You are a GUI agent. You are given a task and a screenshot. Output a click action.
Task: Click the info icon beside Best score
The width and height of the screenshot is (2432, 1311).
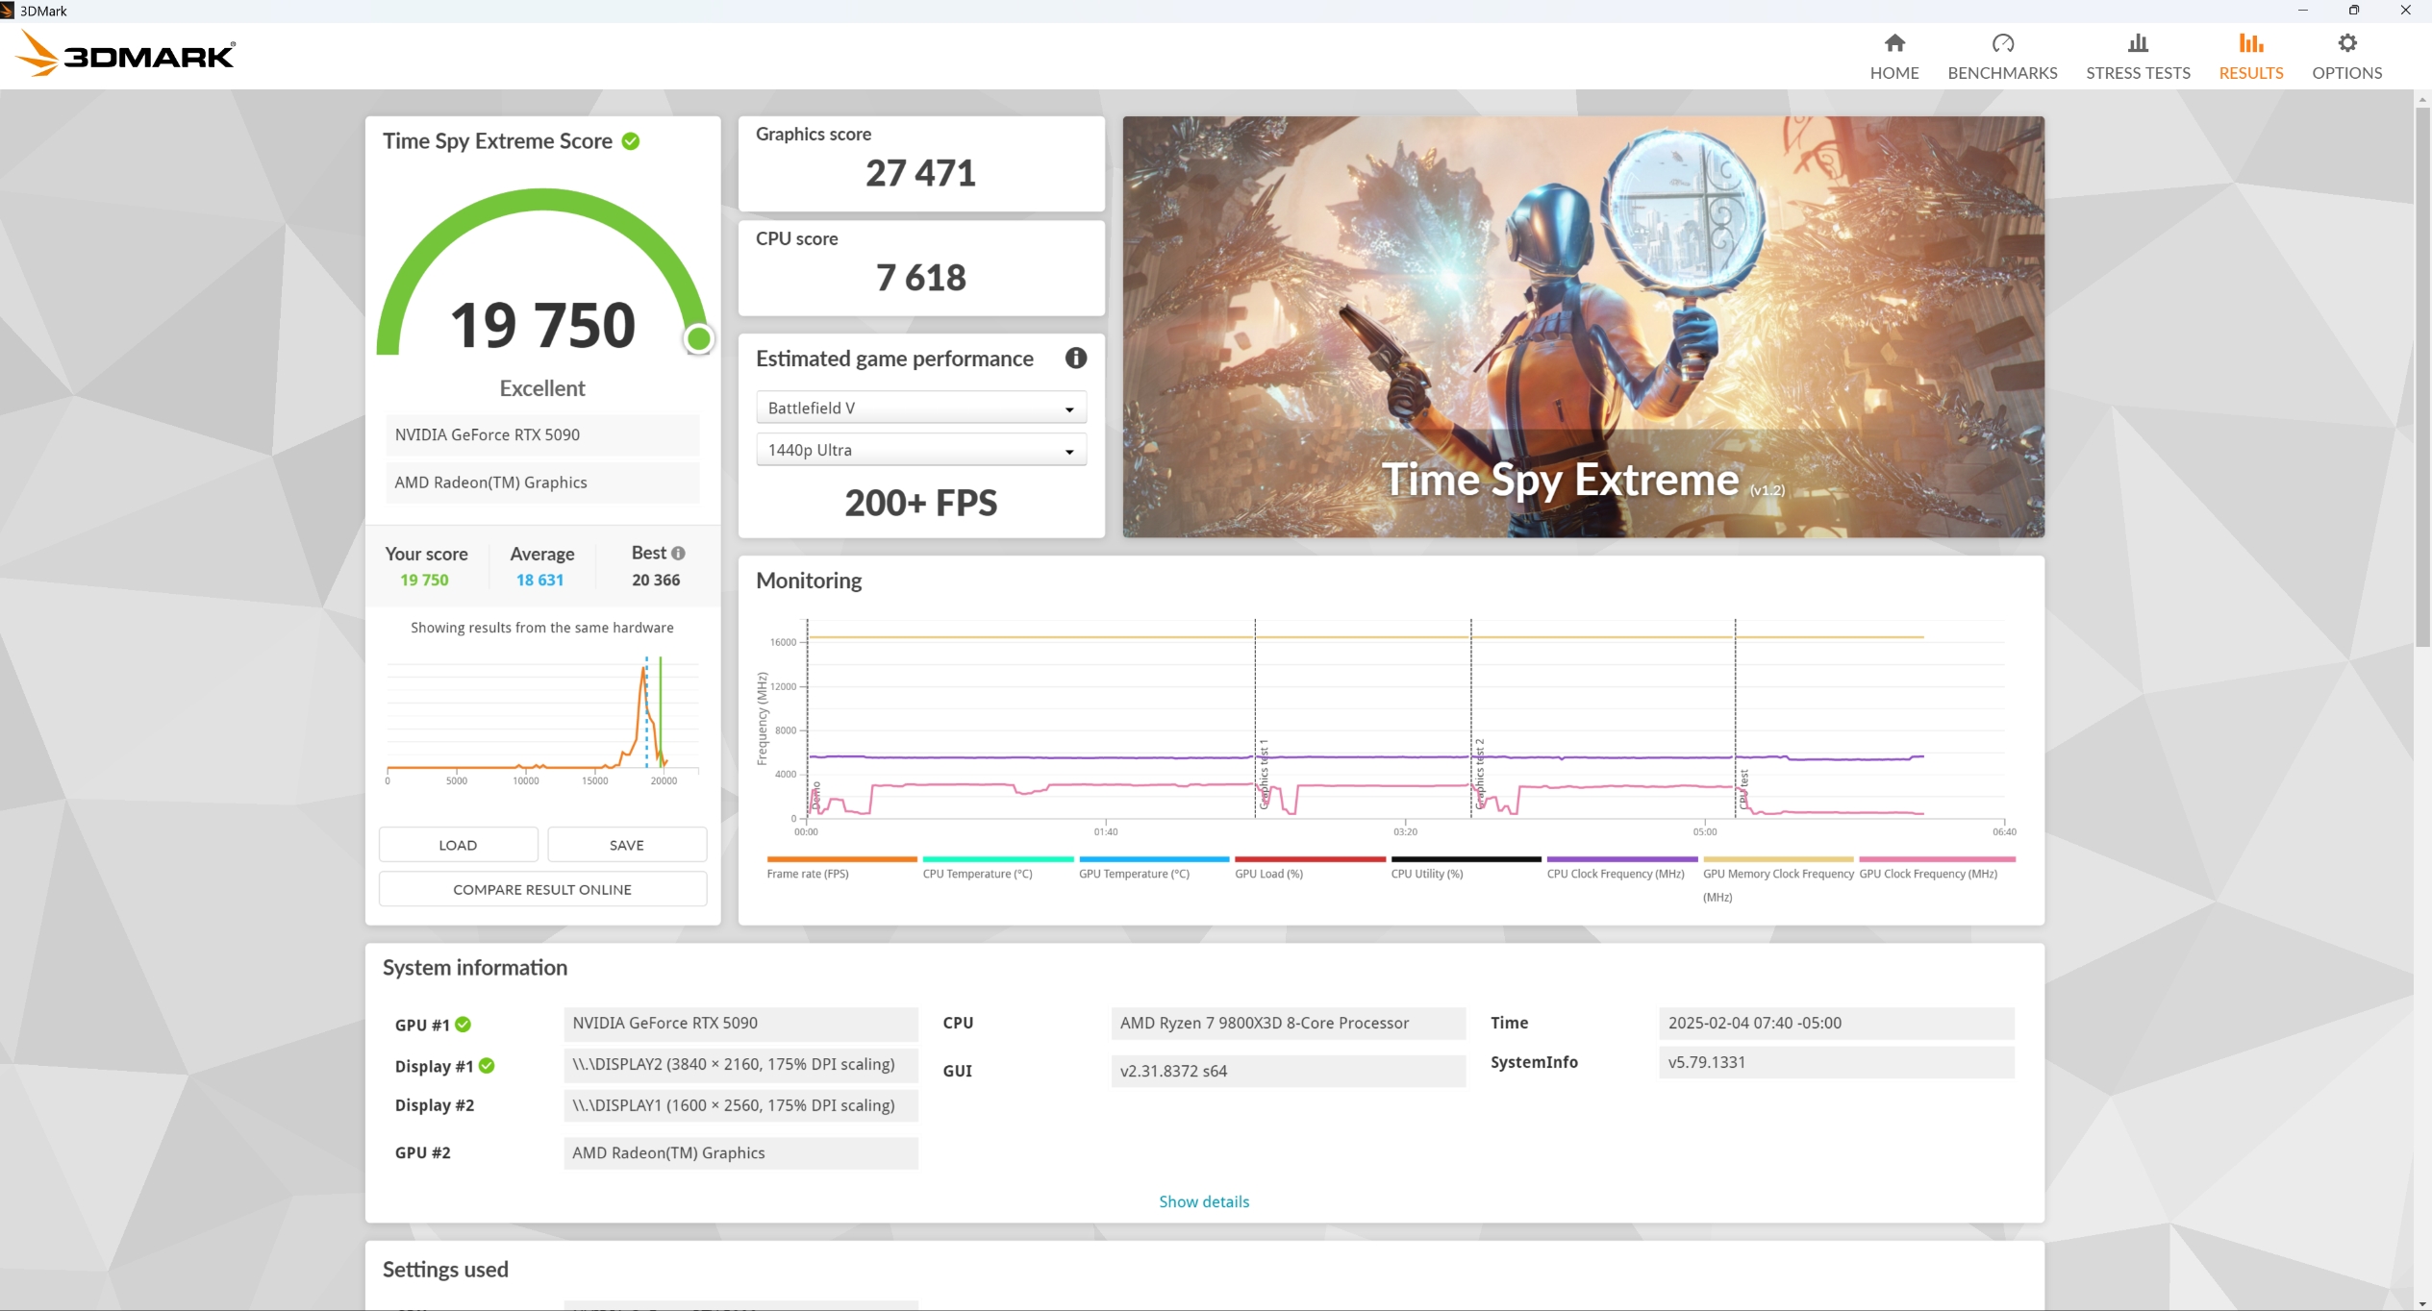click(679, 554)
